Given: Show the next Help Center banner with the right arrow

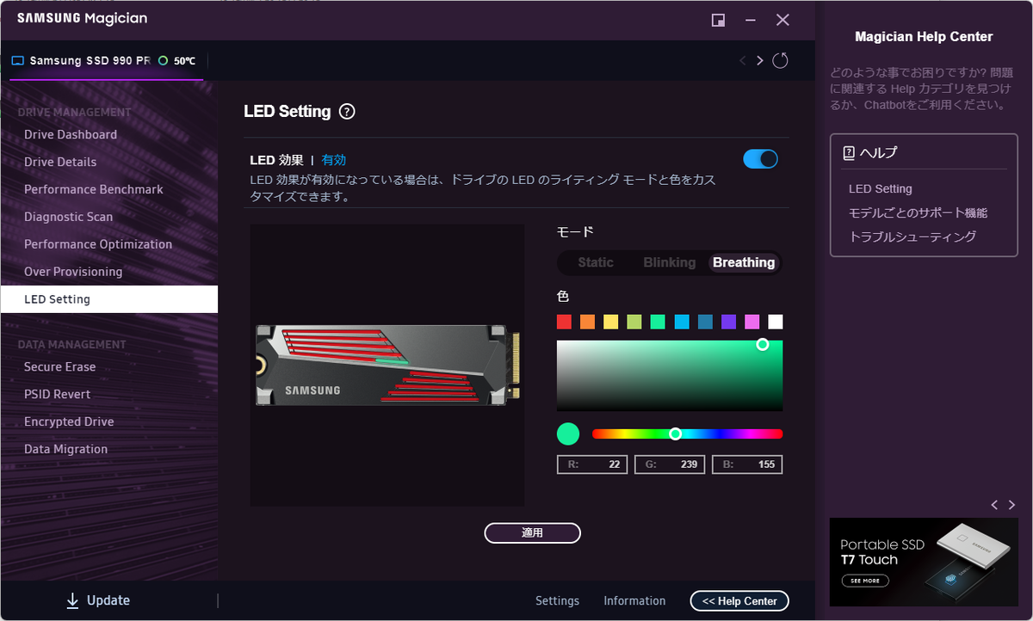Looking at the screenshot, I should pyautogui.click(x=1012, y=505).
